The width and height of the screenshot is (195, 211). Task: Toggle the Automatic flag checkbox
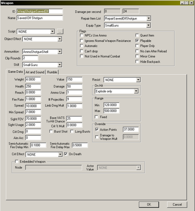(x=81, y=46)
